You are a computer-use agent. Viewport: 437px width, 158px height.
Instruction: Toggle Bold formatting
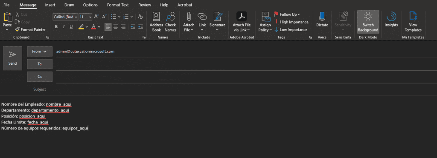[56, 27]
